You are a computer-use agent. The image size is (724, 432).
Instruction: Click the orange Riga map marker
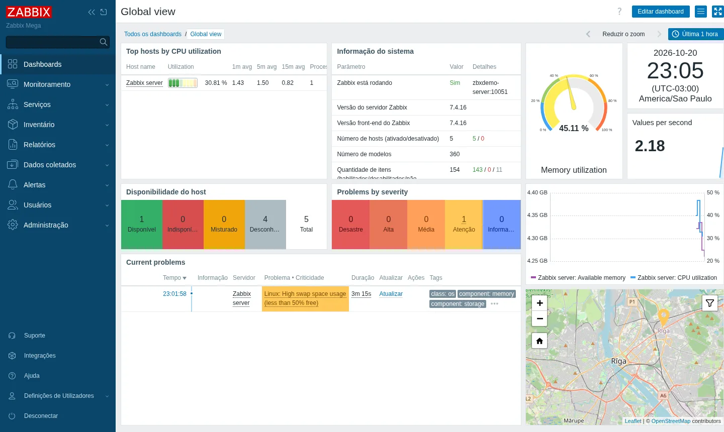pos(664,317)
